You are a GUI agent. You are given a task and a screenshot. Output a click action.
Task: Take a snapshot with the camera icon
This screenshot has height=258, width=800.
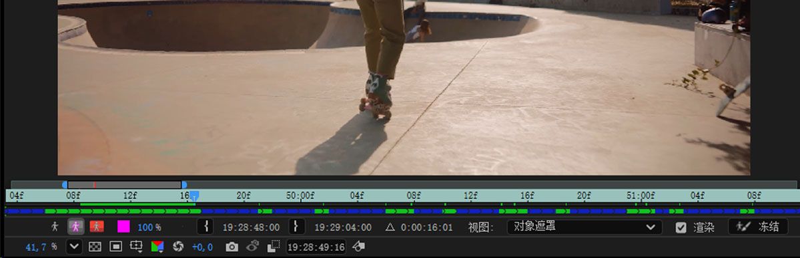[x=232, y=247]
